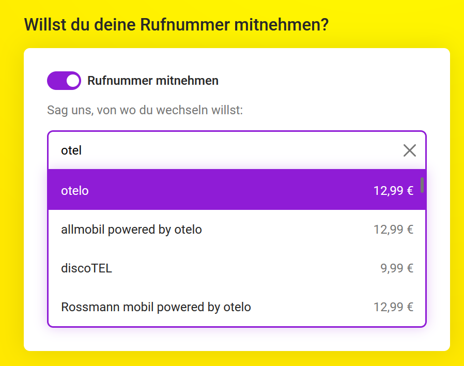464x366 pixels.
Task: Select 'Rossmann mobil powered by otelo'
Action: (x=156, y=307)
